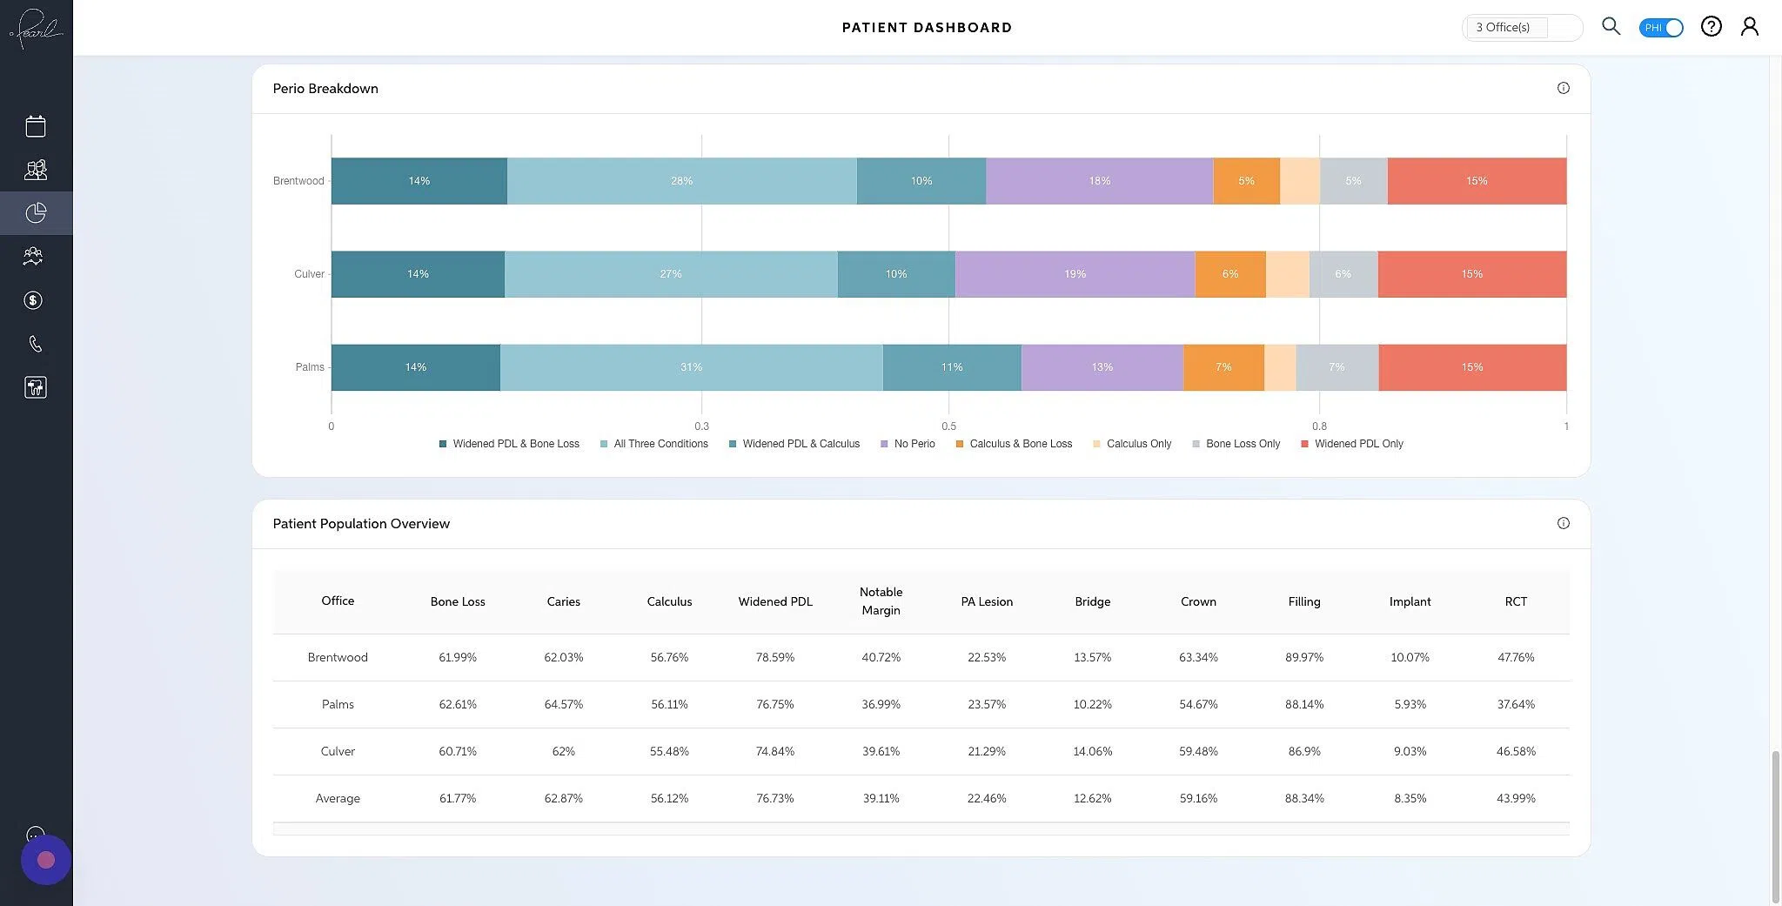
Task: Open the user profile icon
Action: [1750, 26]
